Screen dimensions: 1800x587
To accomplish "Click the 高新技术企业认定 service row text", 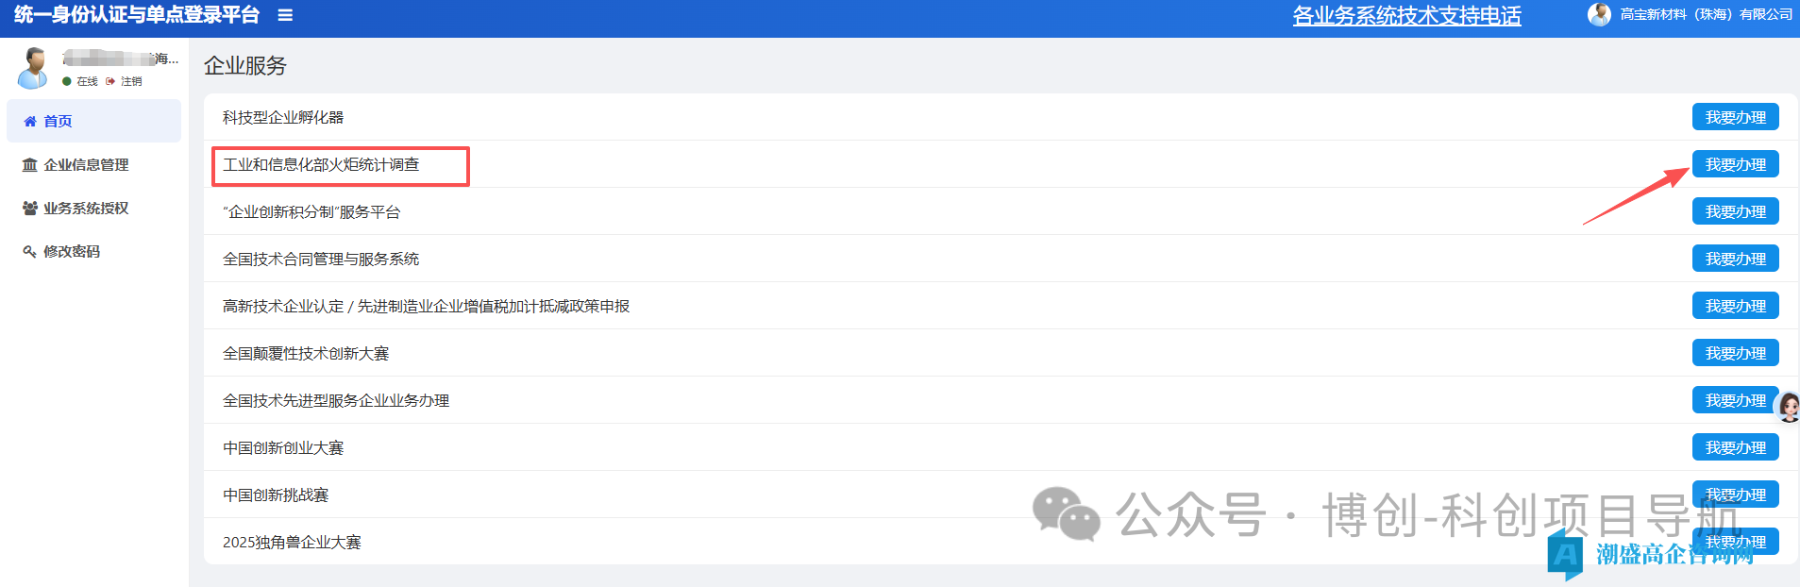I will click(426, 306).
